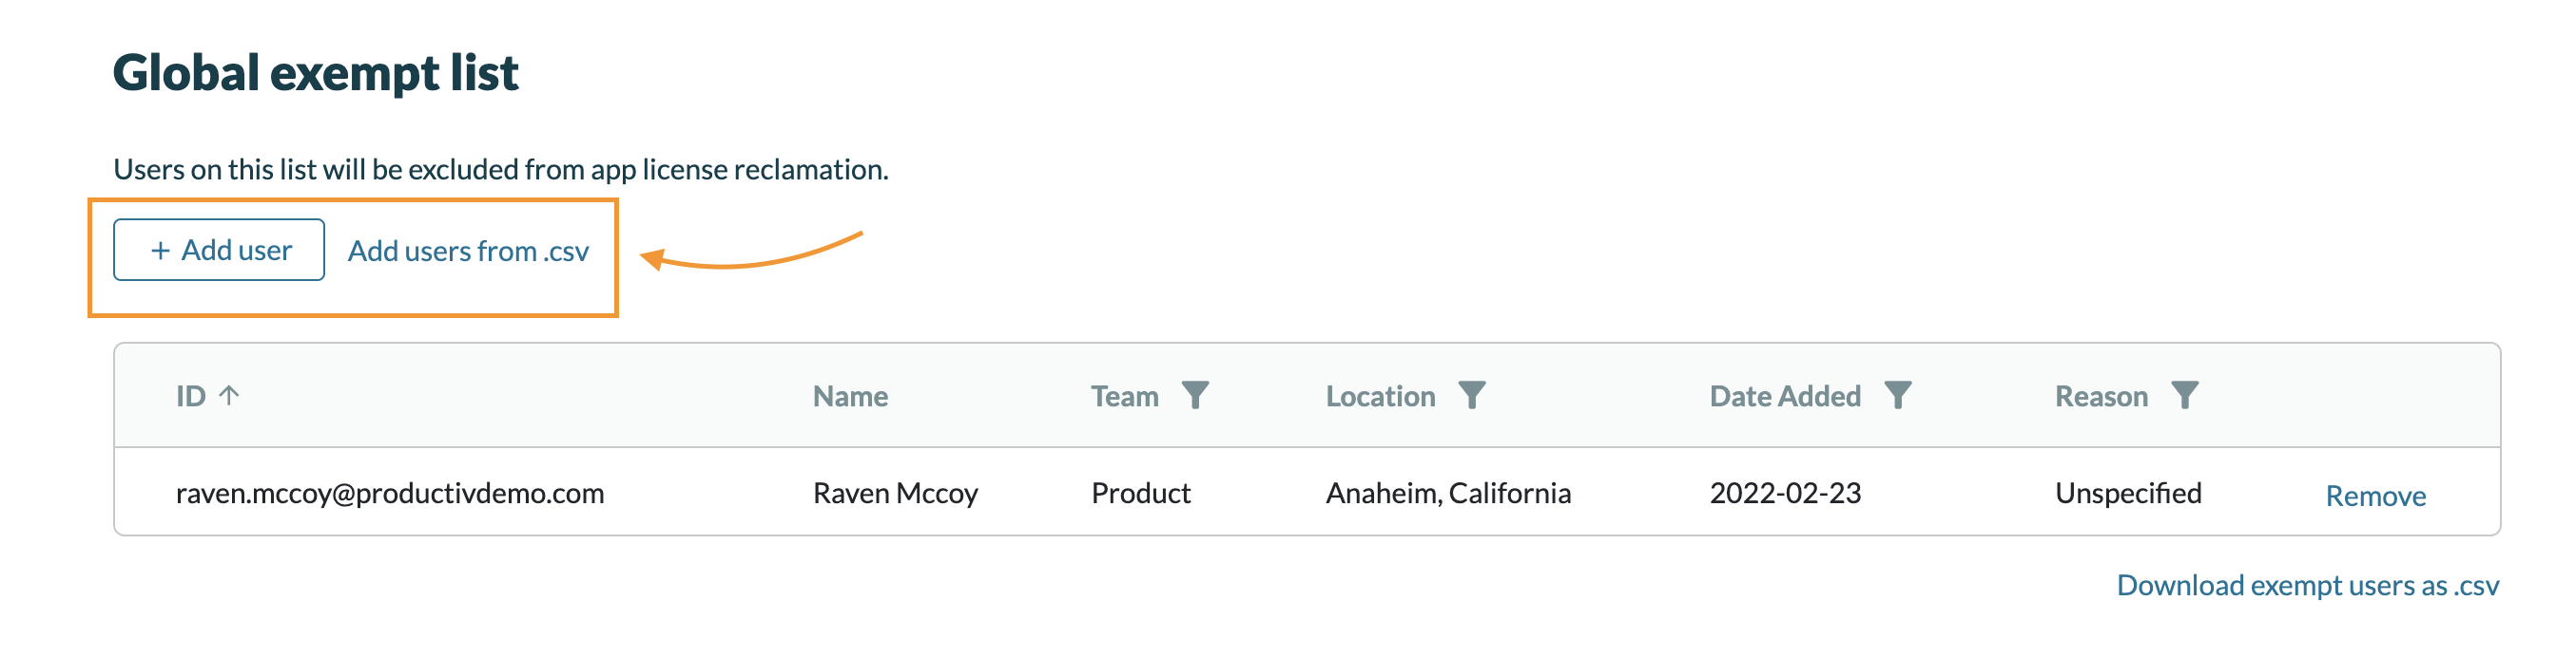Click the Date Added header label
This screenshot has width=2576, height=657.
click(x=1785, y=397)
